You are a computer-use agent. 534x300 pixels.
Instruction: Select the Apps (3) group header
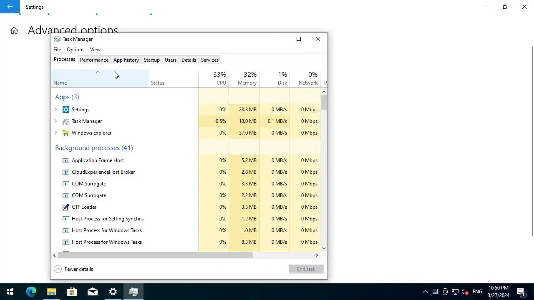[x=67, y=97]
